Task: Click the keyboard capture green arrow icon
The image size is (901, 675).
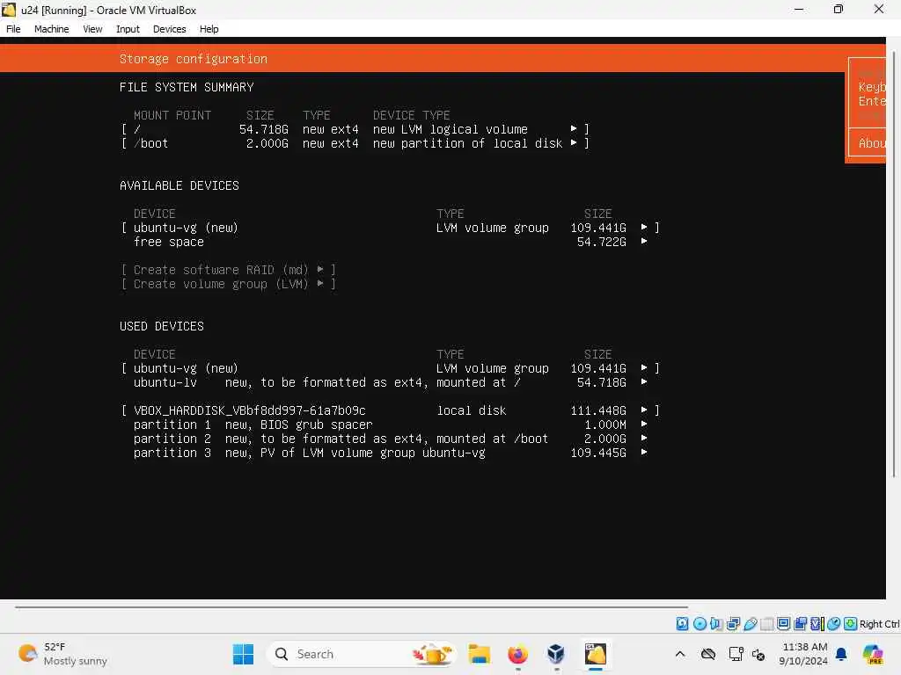Action: pyautogui.click(x=851, y=624)
